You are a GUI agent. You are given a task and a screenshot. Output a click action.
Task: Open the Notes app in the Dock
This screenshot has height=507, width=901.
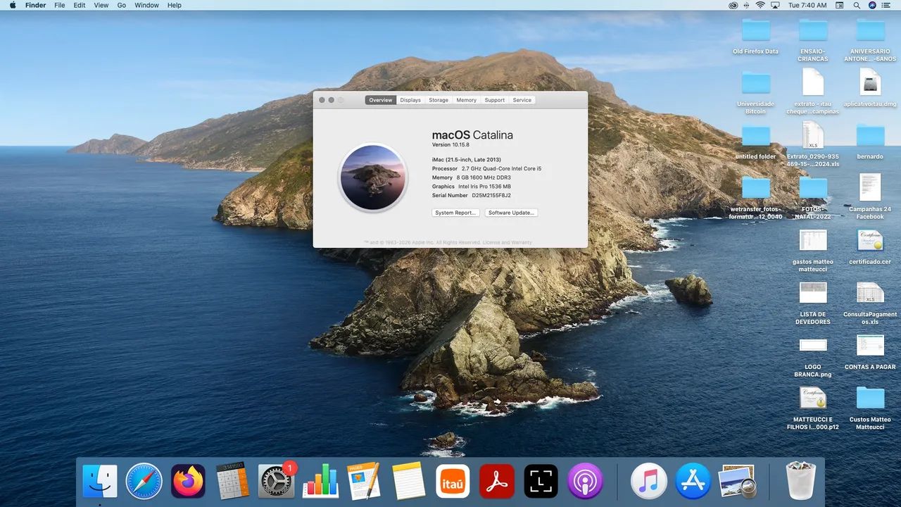click(409, 482)
